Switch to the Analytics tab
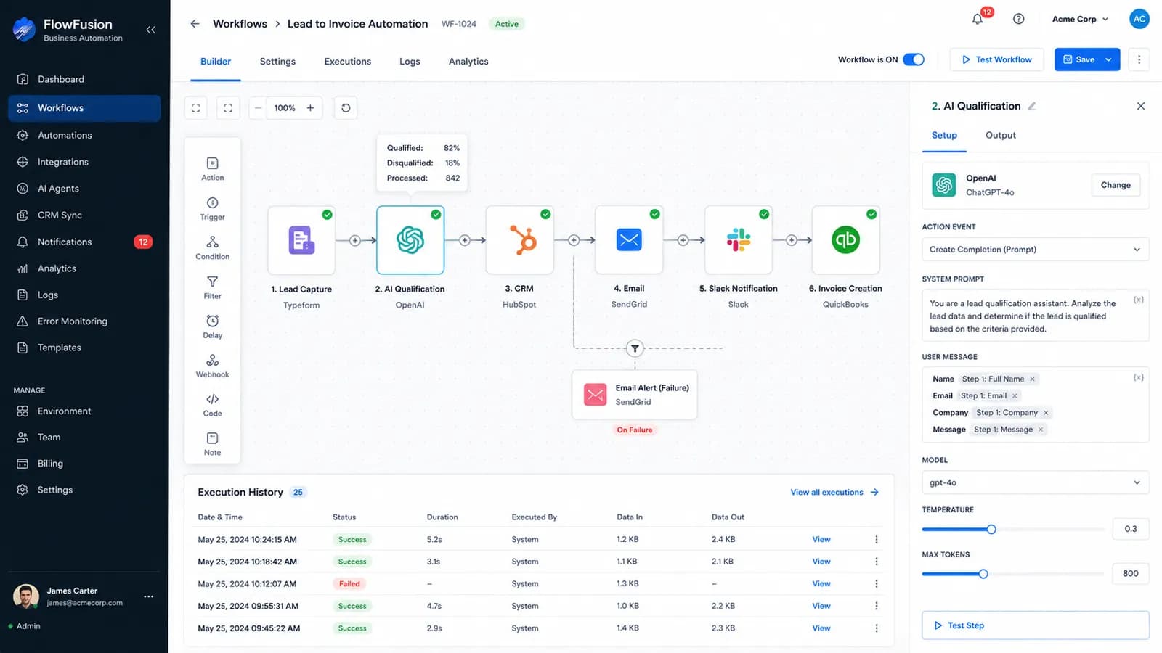The height and width of the screenshot is (653, 1162). point(468,62)
